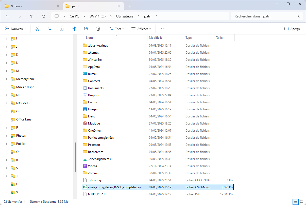The image size is (306, 205).
Task: Click the Vidéos folder icon
Action: pyautogui.click(x=85, y=166)
